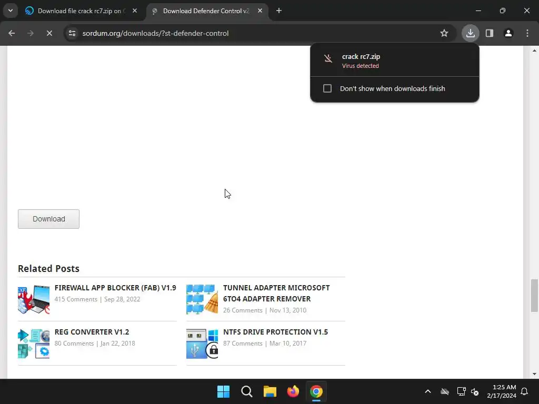Click the blocked download icon beside crack rc7.zip
Screen dimensions: 539x404
[328, 58]
